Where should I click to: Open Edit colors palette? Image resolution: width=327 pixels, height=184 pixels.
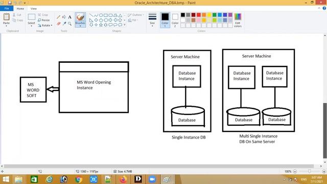click(x=238, y=20)
